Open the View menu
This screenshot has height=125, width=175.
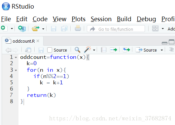point(59,19)
